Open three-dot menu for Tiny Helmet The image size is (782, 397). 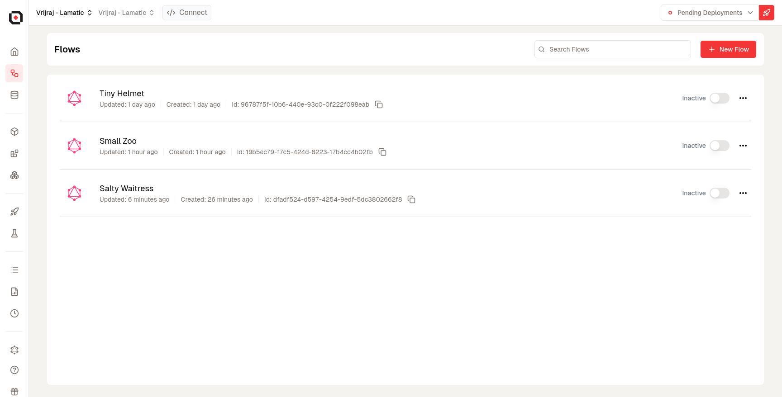coord(743,98)
